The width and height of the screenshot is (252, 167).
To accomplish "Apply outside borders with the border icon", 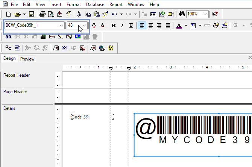I will click(x=193, y=26).
